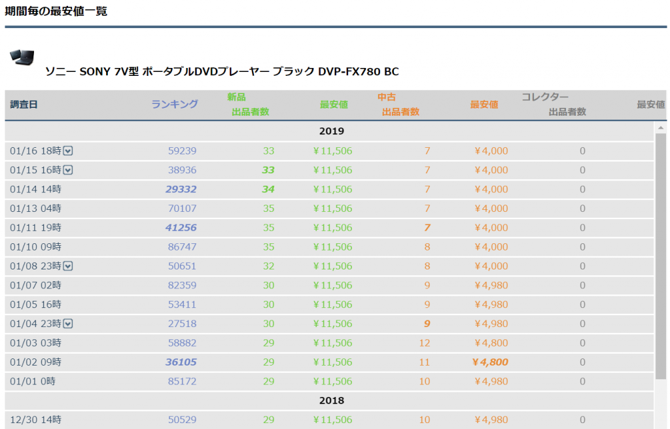Click used price ¥4,980 on 01/07
Viewport: 670px width, 429px height.
click(491, 285)
